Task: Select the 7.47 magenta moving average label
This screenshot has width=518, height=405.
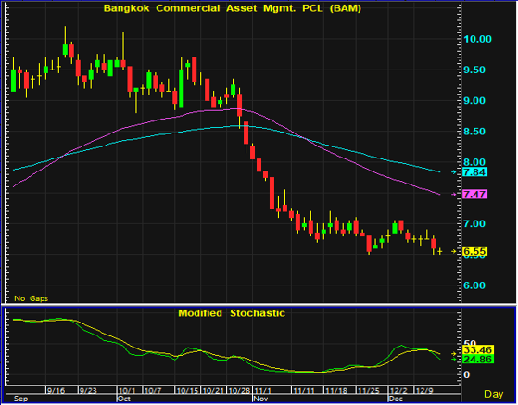Action: (474, 195)
